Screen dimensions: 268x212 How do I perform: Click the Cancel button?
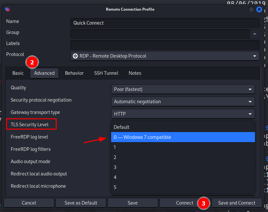coord(29,203)
